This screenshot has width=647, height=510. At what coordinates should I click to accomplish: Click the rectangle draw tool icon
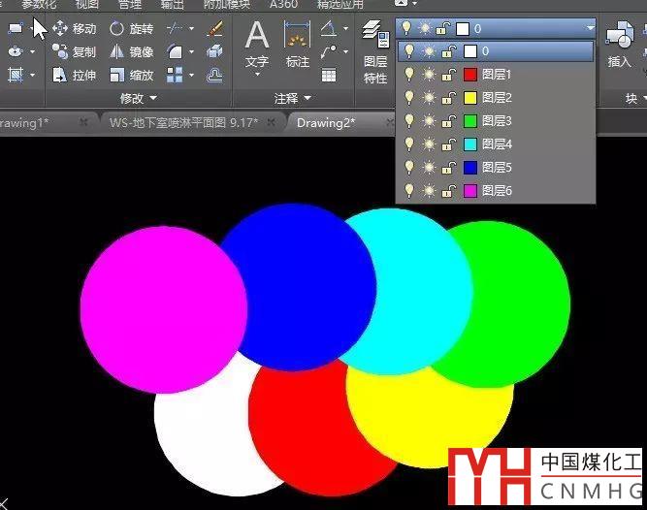(16, 28)
